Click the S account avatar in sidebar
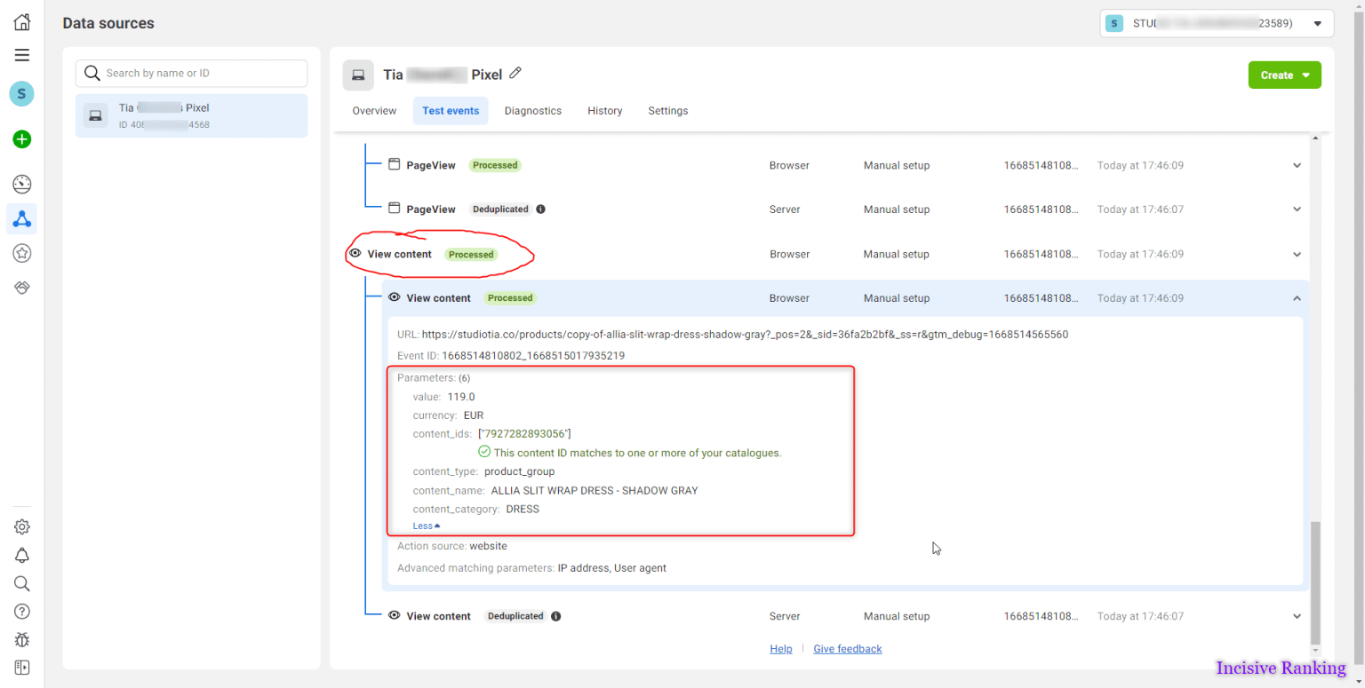 [22, 93]
